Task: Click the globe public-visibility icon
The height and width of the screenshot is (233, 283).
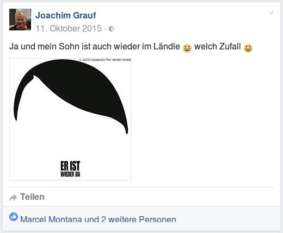Action: [x=112, y=29]
